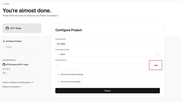This screenshot has width=181, height=102.
Task: Click the back arrow icon
Action: coord(3,4)
